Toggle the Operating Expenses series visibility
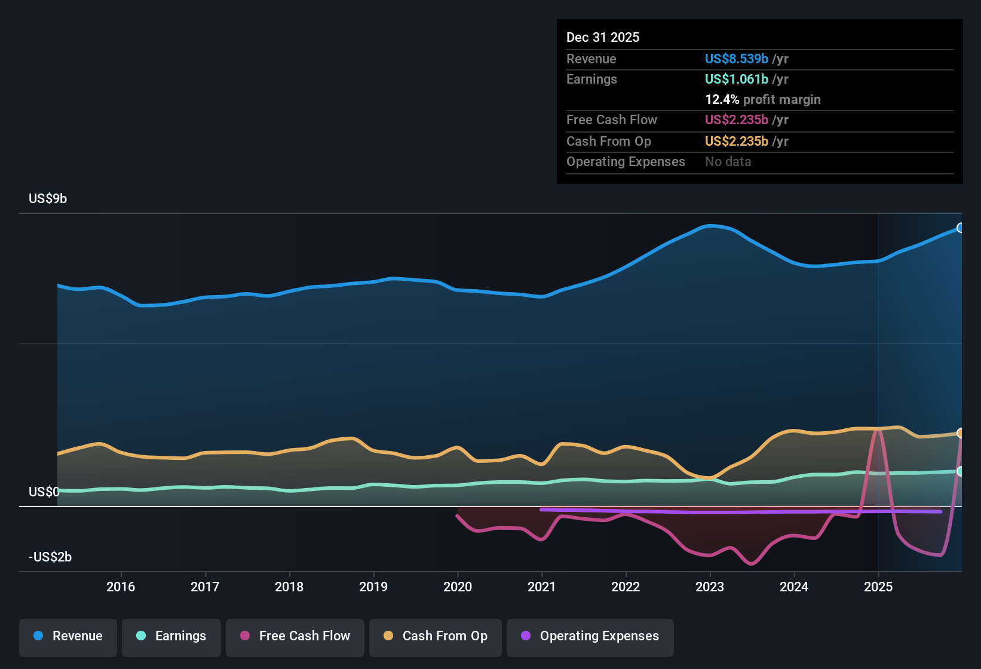 click(590, 637)
